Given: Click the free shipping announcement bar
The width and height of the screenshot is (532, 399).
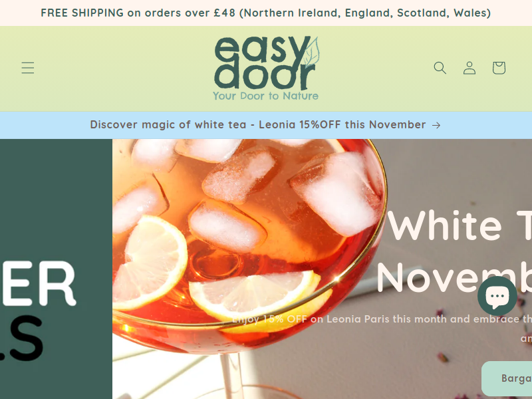Looking at the screenshot, I should pos(266,13).
